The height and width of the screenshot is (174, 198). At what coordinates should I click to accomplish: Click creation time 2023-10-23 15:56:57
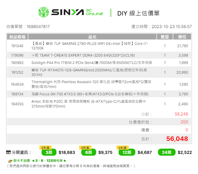pos(172,27)
